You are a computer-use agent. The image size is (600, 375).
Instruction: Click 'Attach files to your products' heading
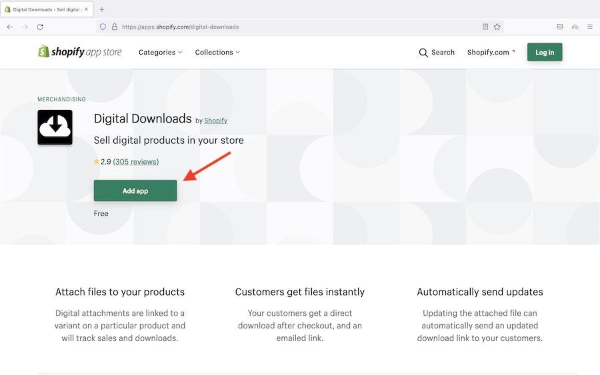pos(120,292)
